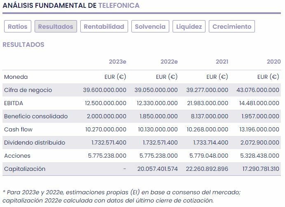The height and width of the screenshot is (207, 285).
Task: Select the EBITDA row label
Action: 13,103
